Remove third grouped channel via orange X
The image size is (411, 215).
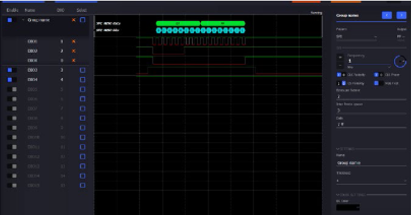tap(73, 60)
